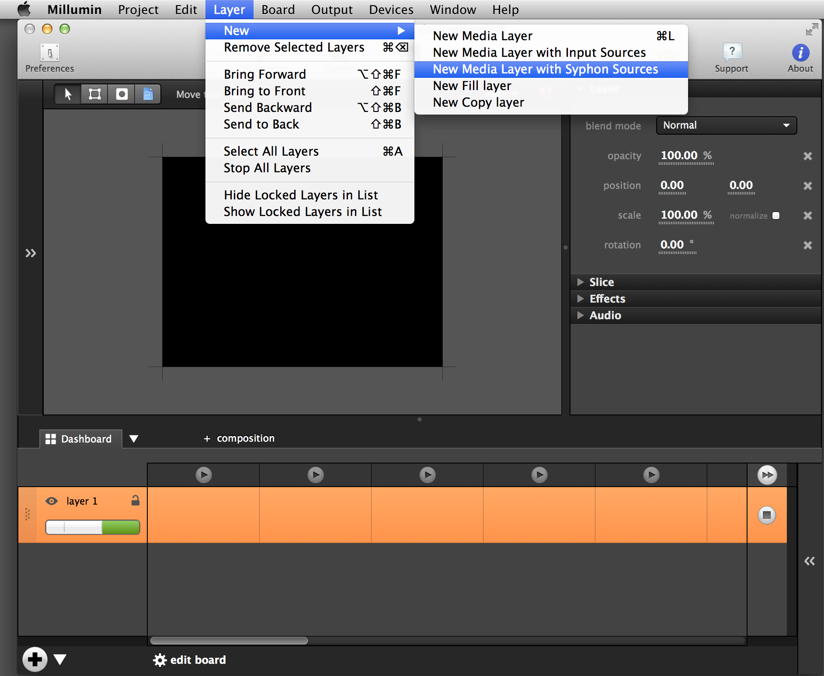Select the arrow move tool

68,94
